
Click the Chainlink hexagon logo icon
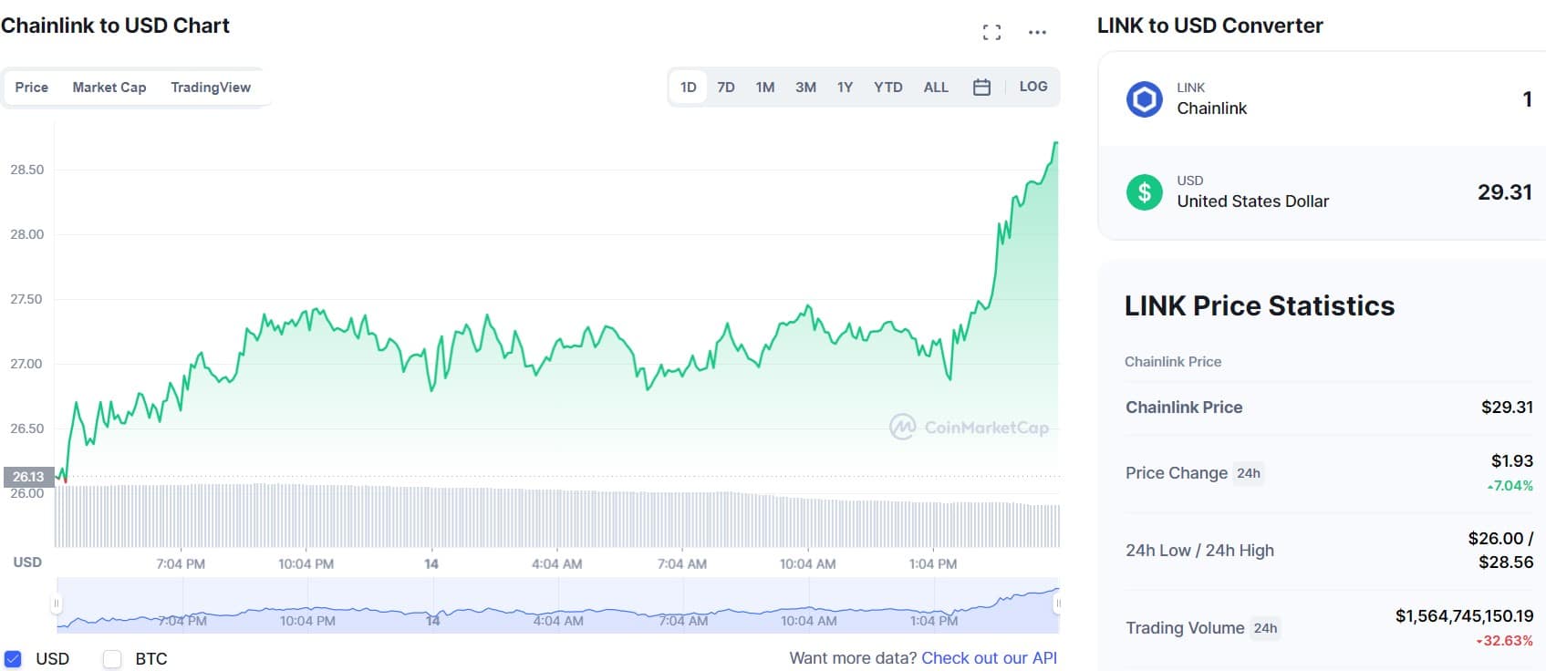click(x=1145, y=98)
